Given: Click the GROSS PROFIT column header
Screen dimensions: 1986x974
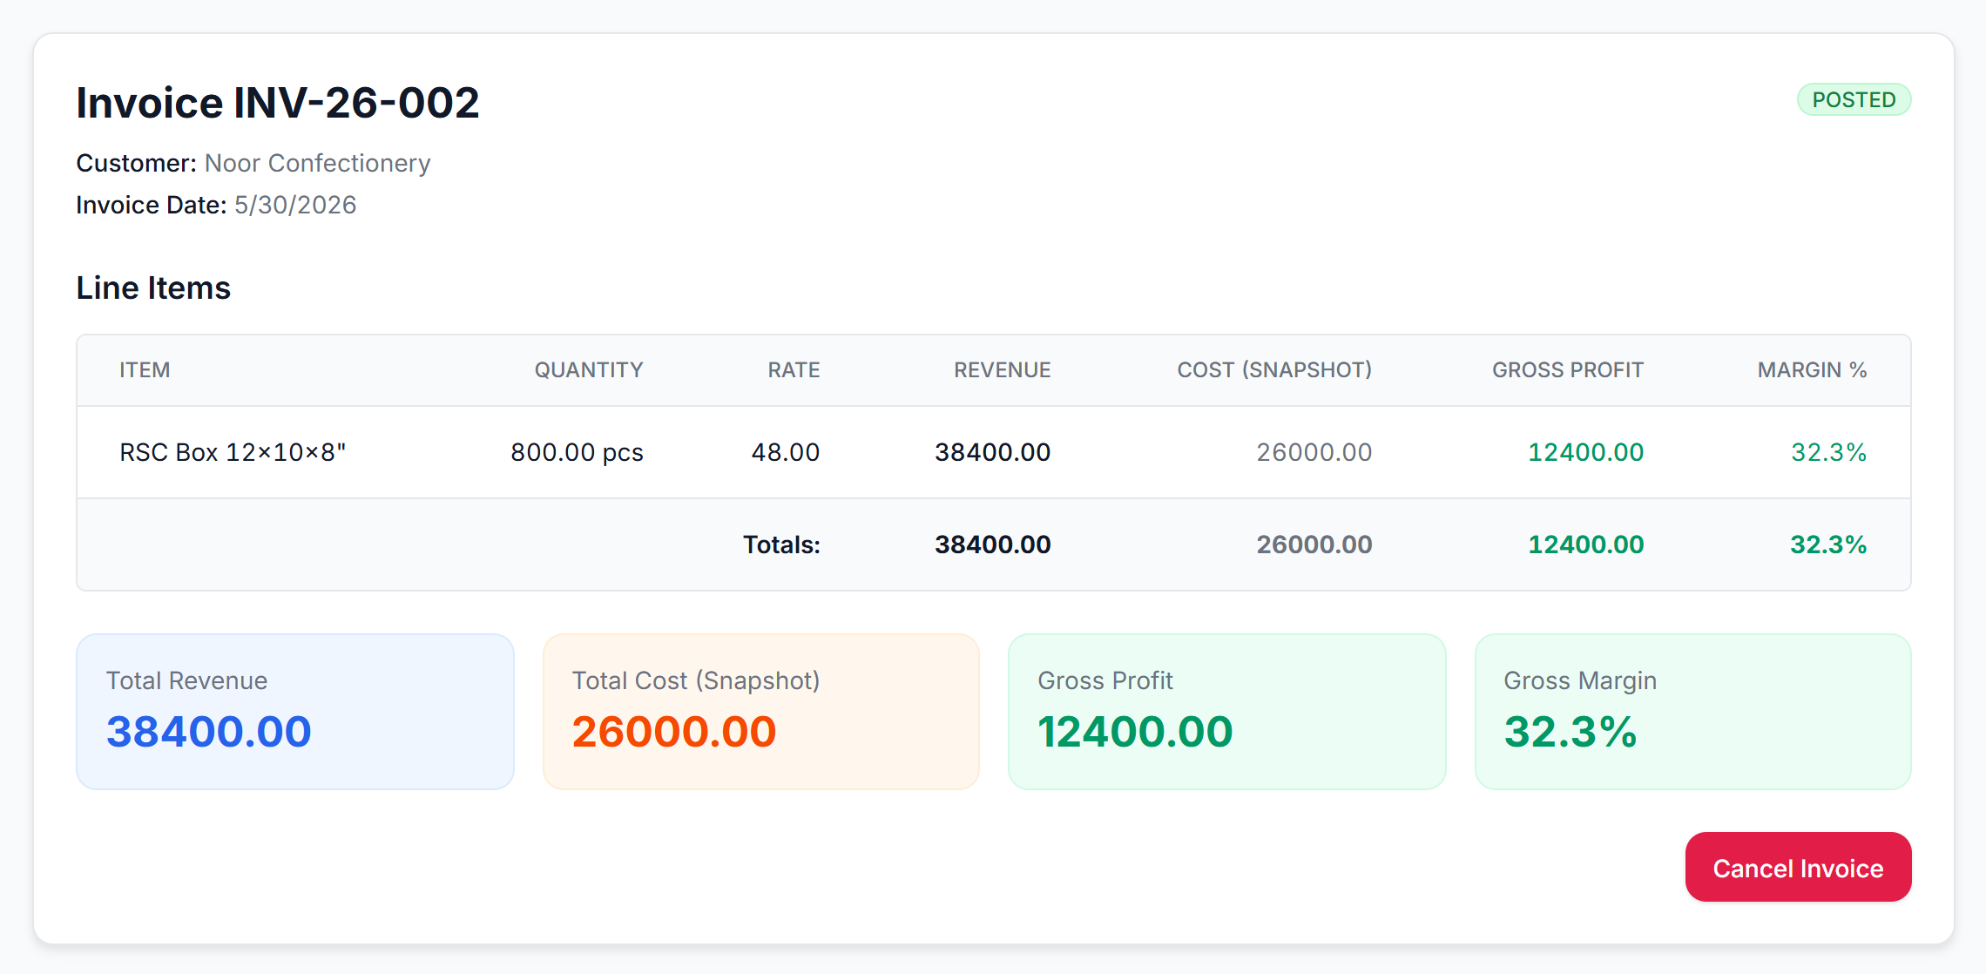Looking at the screenshot, I should 1567,370.
